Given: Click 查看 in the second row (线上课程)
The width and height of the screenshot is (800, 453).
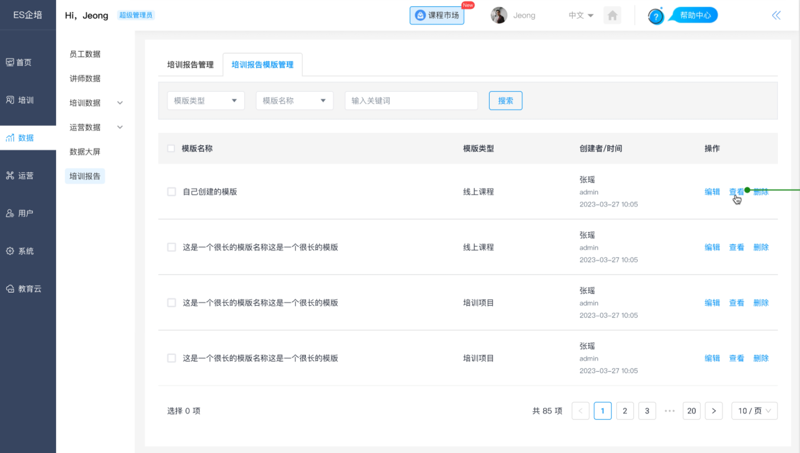Looking at the screenshot, I should click(x=736, y=247).
